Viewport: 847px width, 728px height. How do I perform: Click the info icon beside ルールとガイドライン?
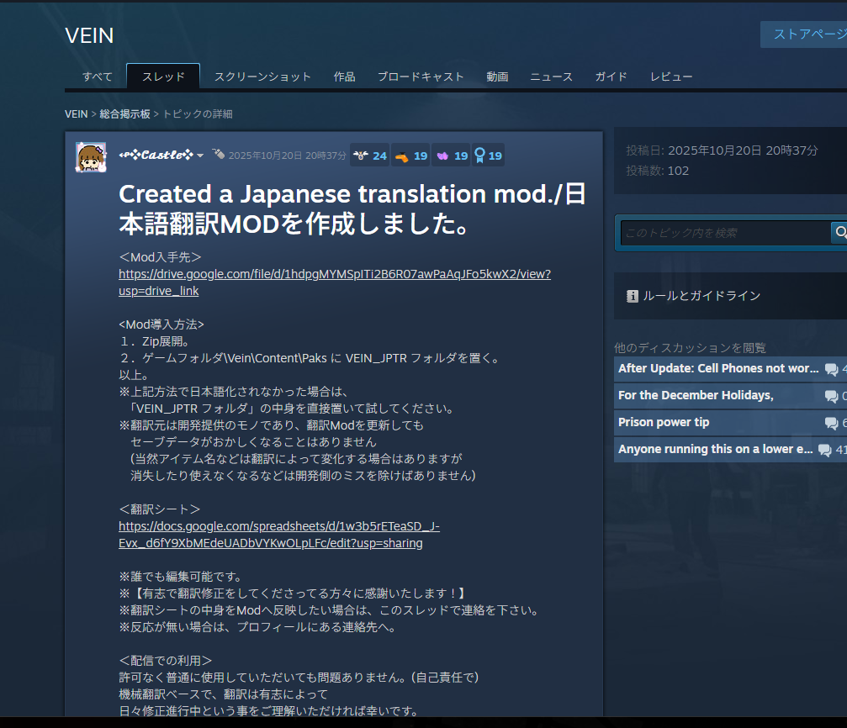pyautogui.click(x=633, y=296)
